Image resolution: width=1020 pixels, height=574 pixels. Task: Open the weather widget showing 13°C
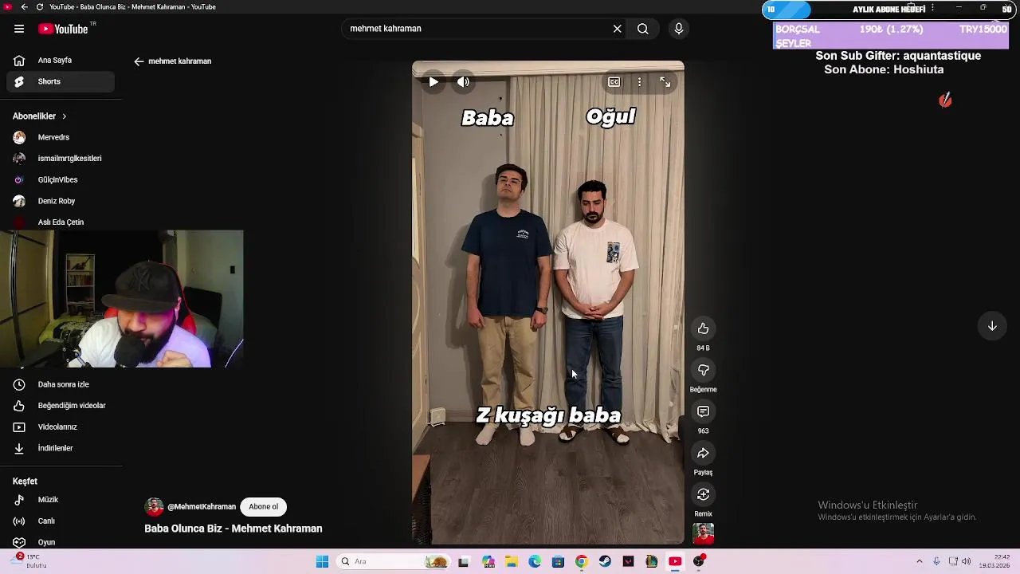coord(27,561)
